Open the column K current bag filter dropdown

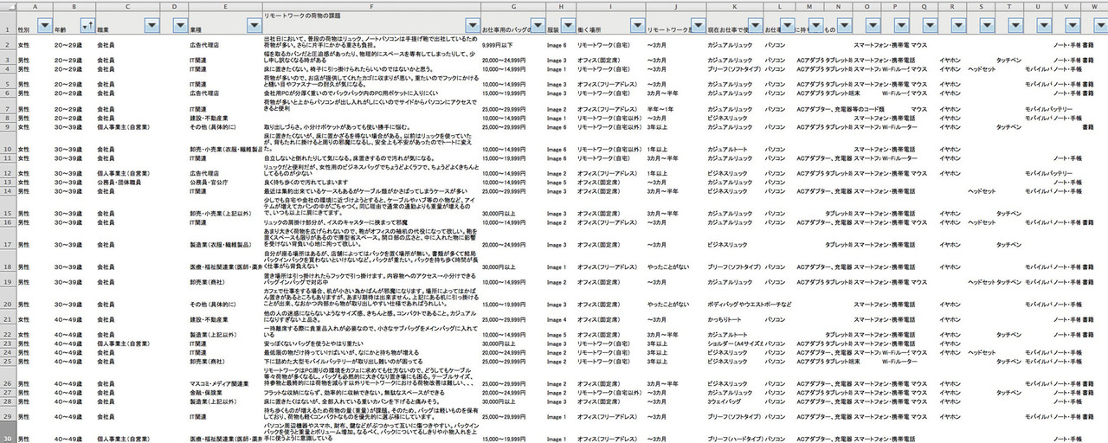(757, 26)
